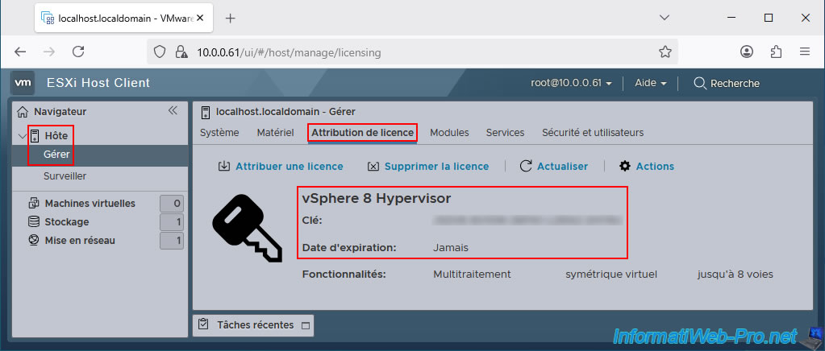Maximize the Tâches récentes panel icon
The width and height of the screenshot is (825, 351).
click(304, 325)
